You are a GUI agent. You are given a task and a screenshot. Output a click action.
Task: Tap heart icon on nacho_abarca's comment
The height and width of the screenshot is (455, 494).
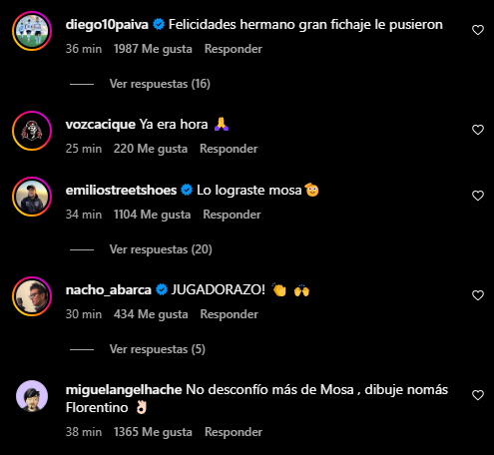tap(478, 295)
